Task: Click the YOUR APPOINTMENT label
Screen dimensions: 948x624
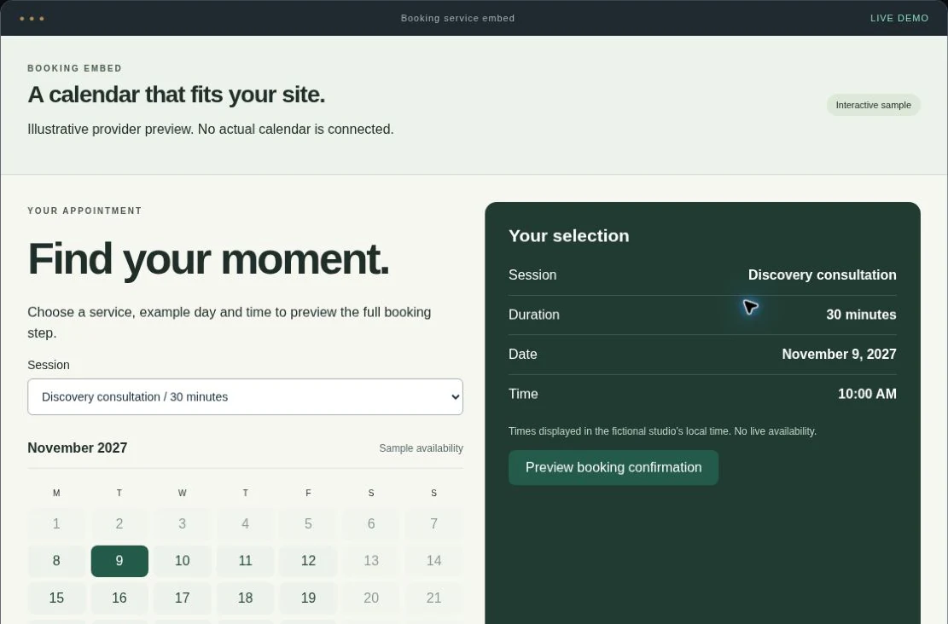Action: coord(84,211)
